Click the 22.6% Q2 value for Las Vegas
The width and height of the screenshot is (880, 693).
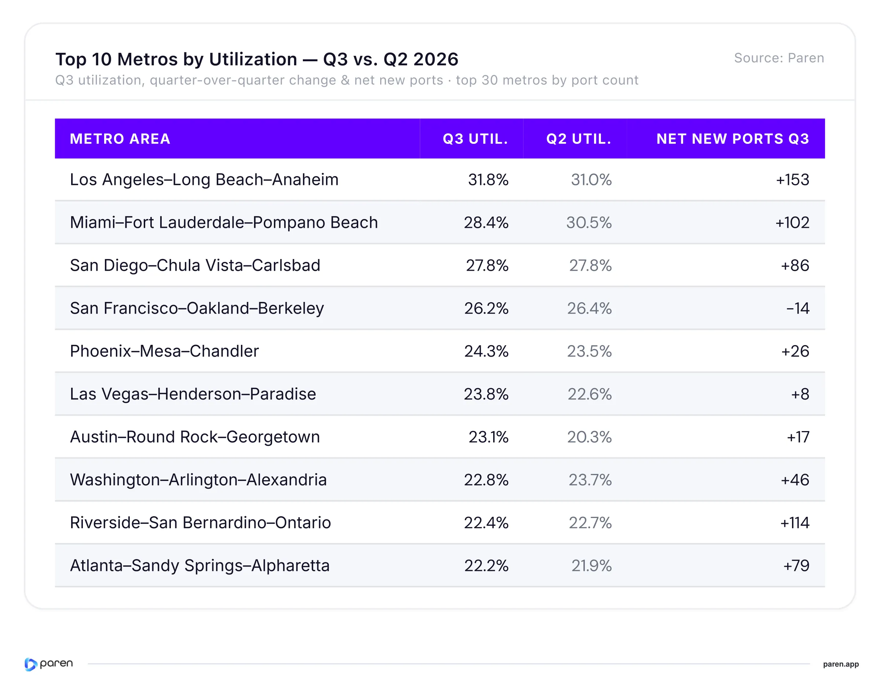click(x=589, y=394)
